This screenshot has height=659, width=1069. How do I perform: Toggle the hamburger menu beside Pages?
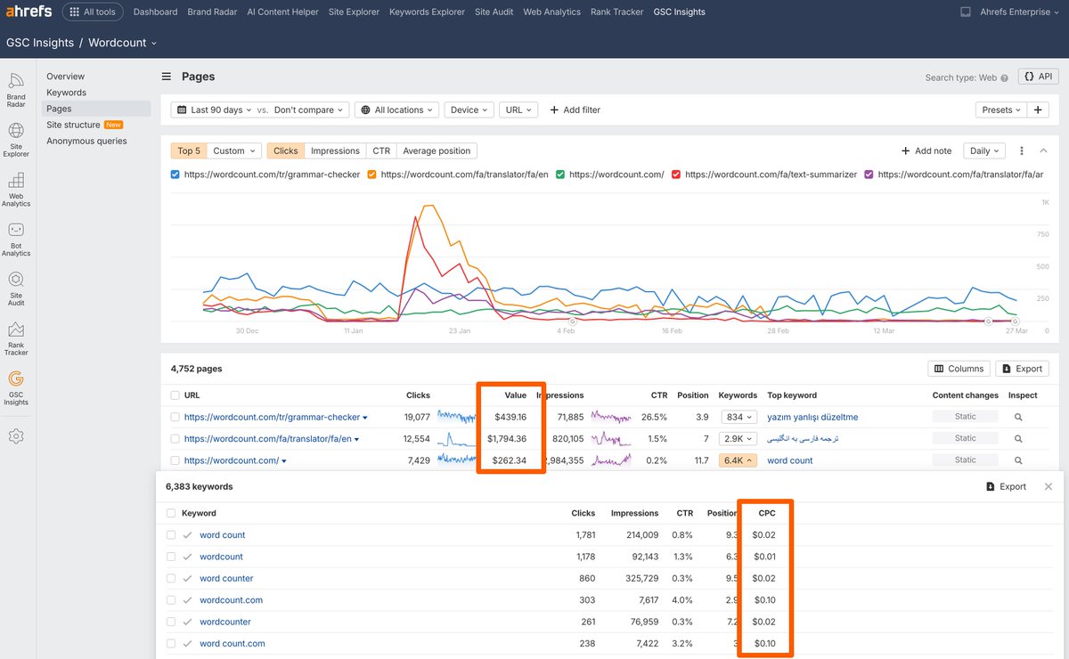click(x=167, y=77)
